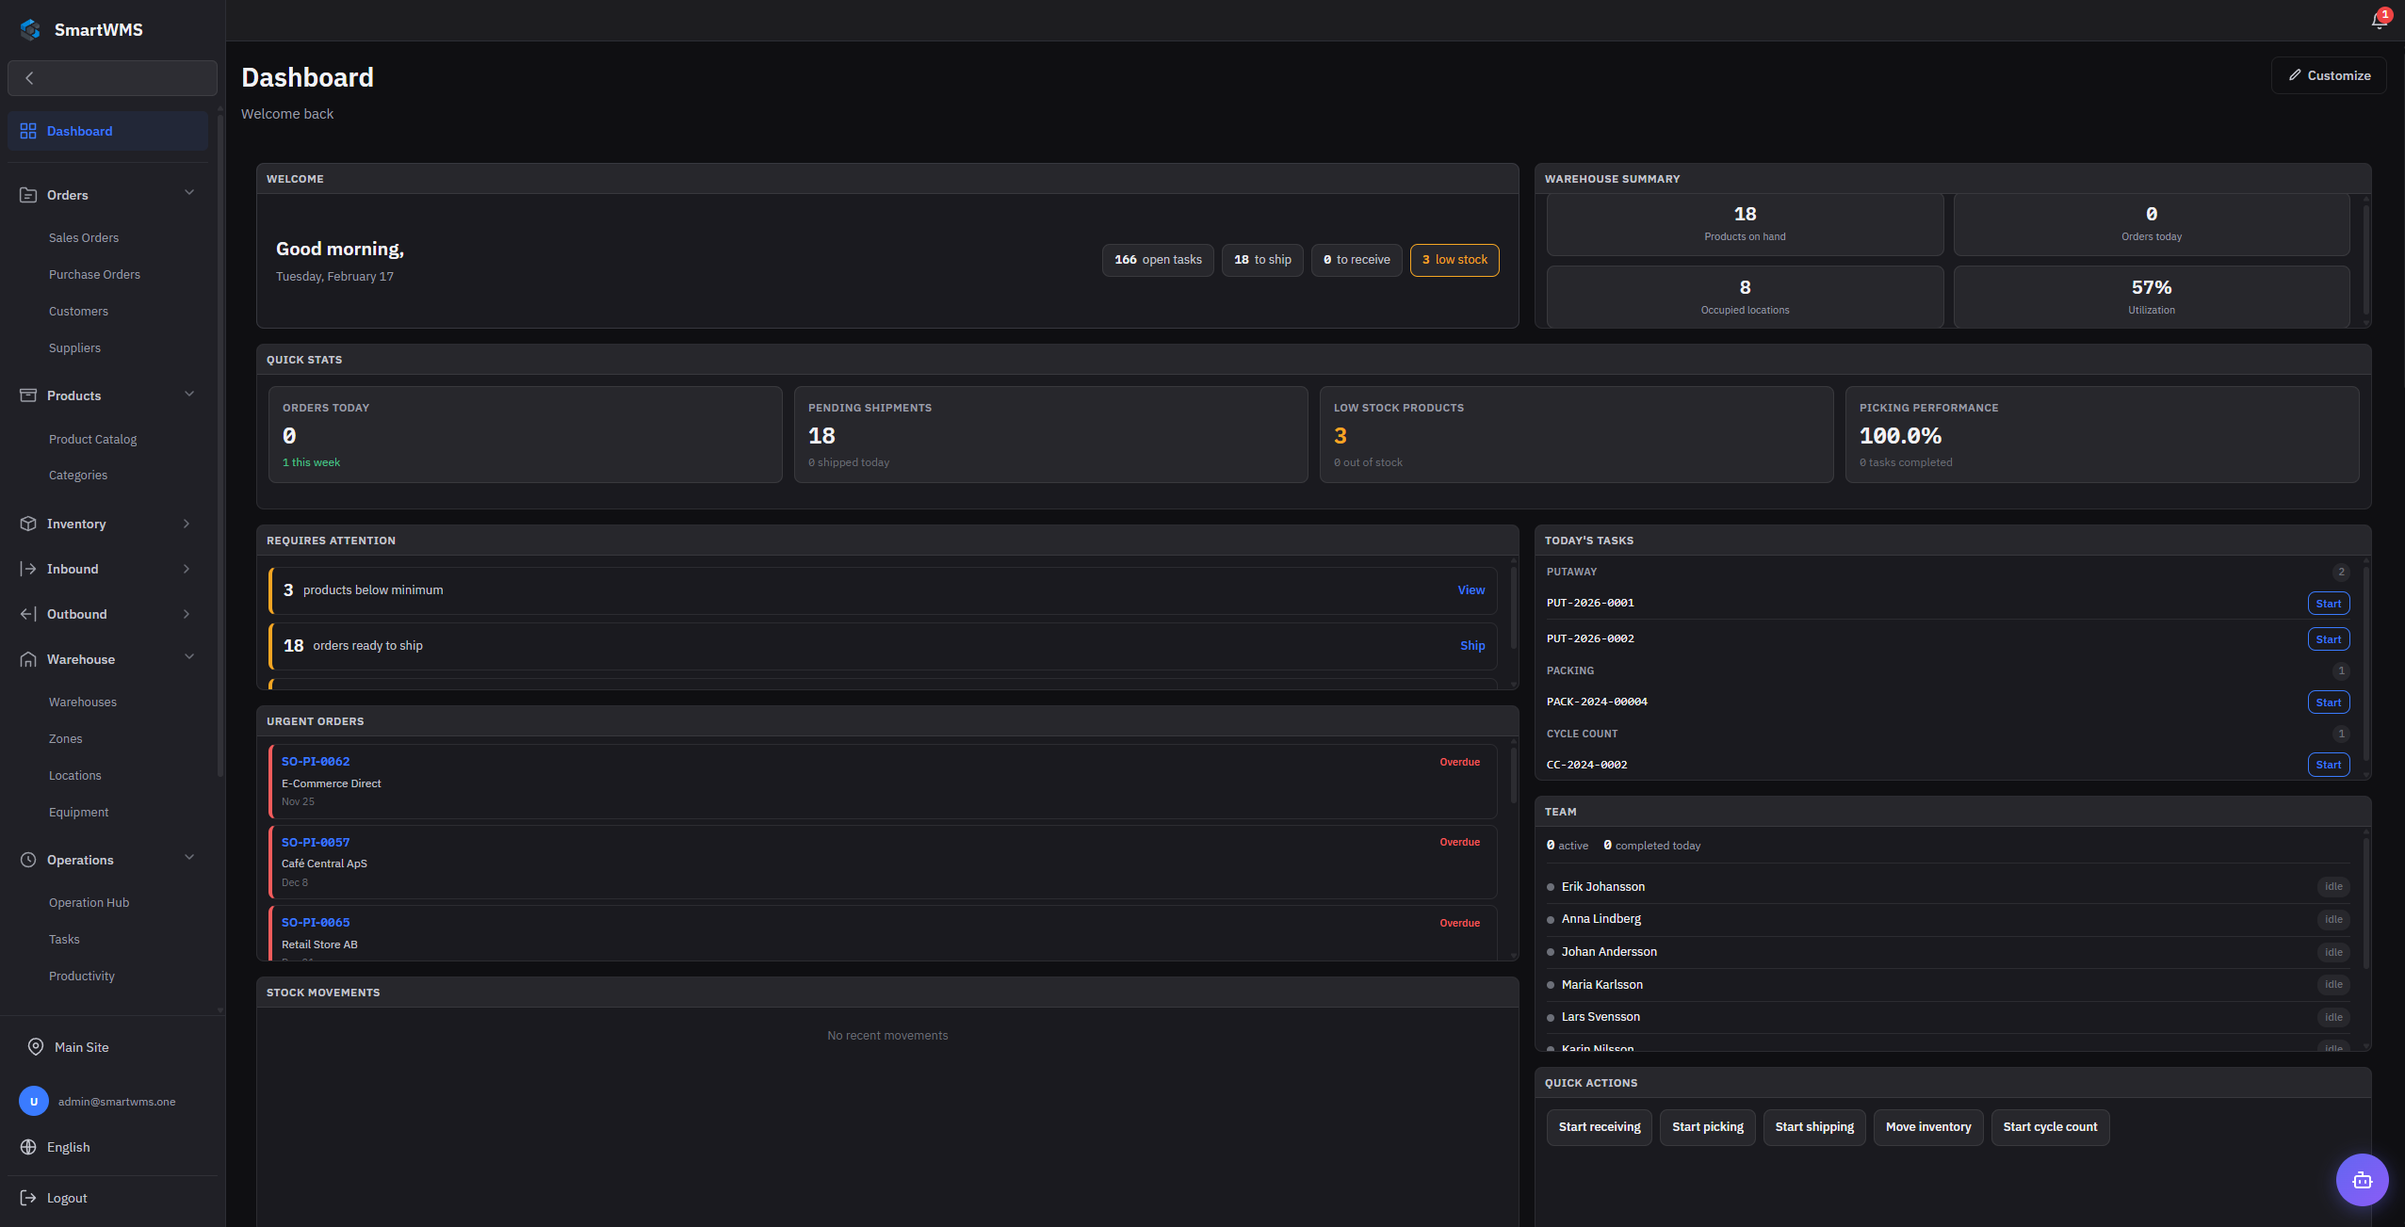Start the PUT-2026-0001 putaway task
The width and height of the screenshot is (2405, 1227).
(2328, 604)
